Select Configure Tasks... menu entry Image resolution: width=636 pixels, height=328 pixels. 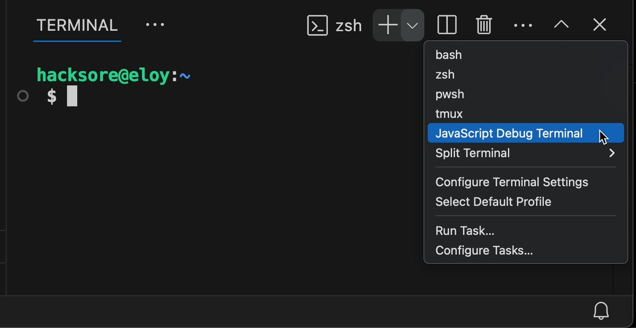click(484, 251)
